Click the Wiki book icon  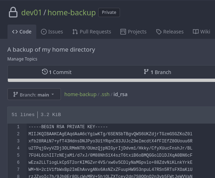click(196, 32)
